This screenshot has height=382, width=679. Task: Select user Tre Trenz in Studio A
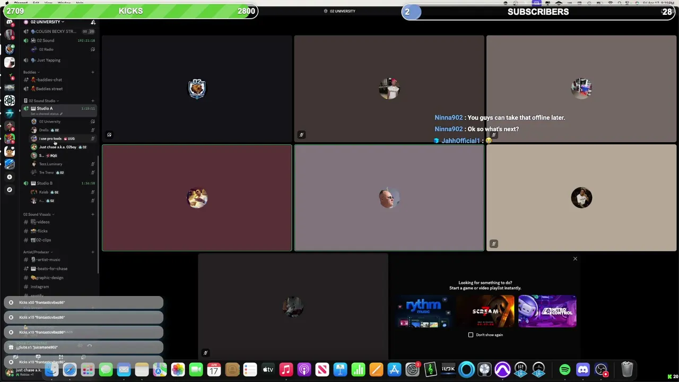click(x=47, y=172)
